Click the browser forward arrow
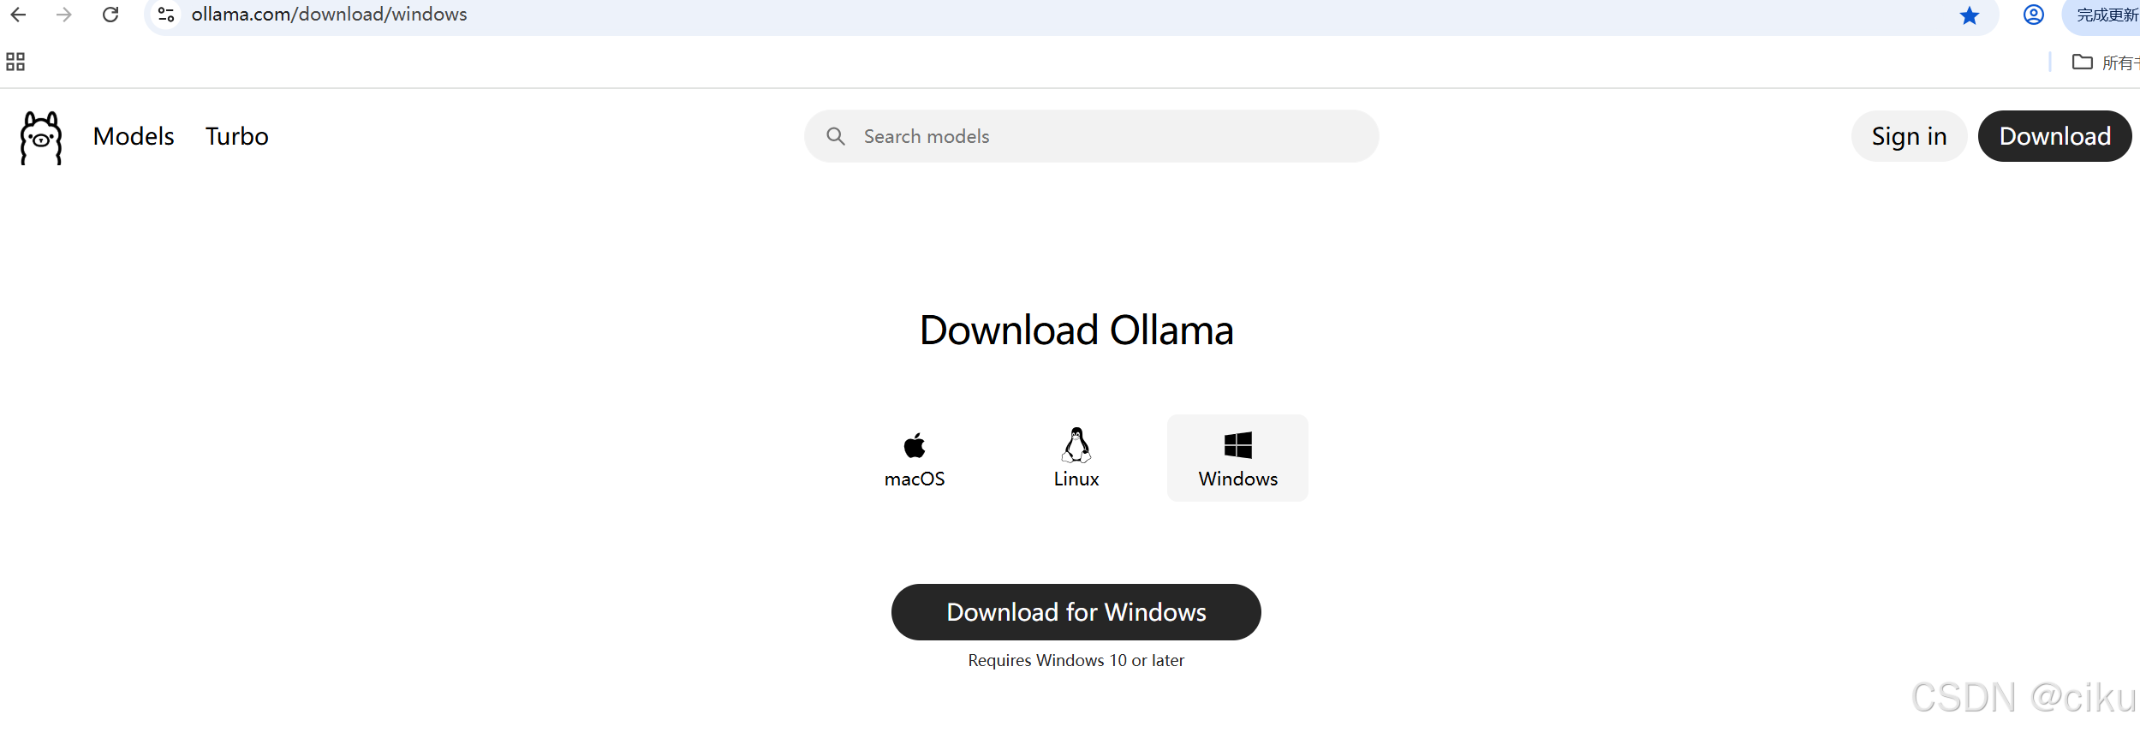 [64, 15]
